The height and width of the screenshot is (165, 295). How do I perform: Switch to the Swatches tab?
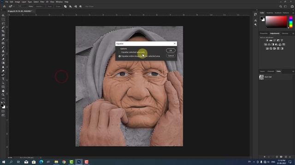tap(270, 13)
